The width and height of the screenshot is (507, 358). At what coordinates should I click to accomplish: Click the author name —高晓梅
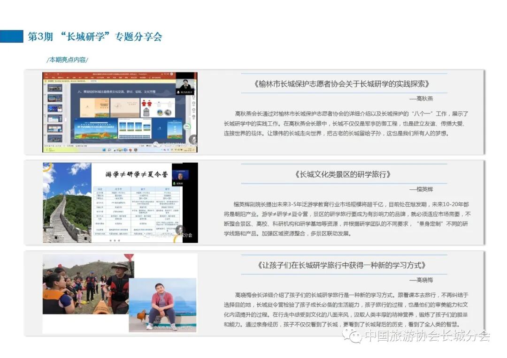421,280
